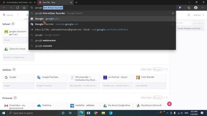
Task: Open mediafire - Jebbidan card
Action: coord(84,106)
